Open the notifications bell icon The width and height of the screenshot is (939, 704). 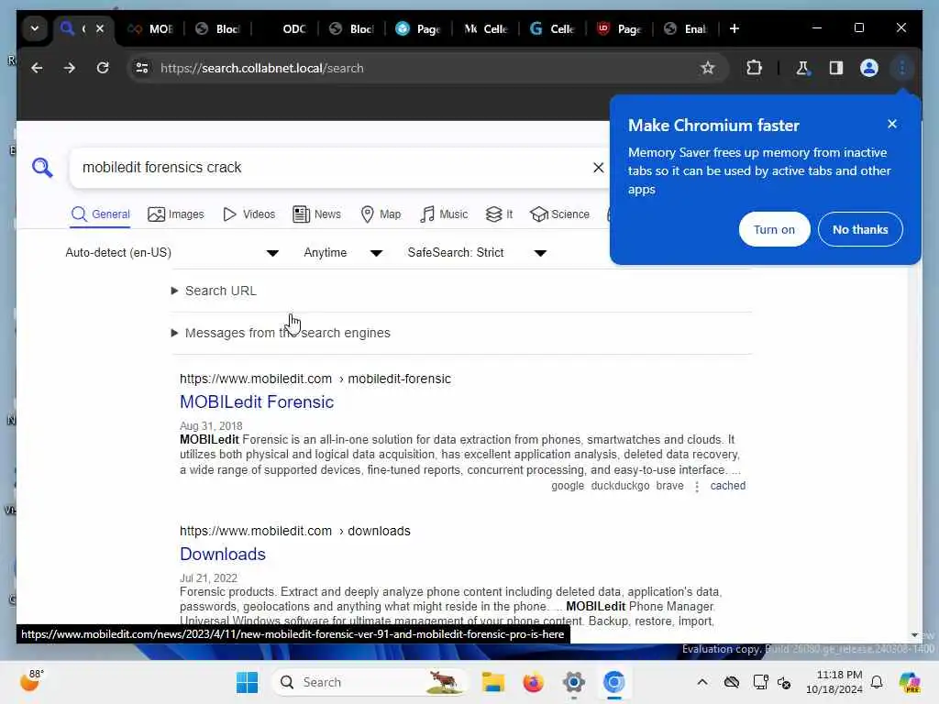(x=877, y=682)
